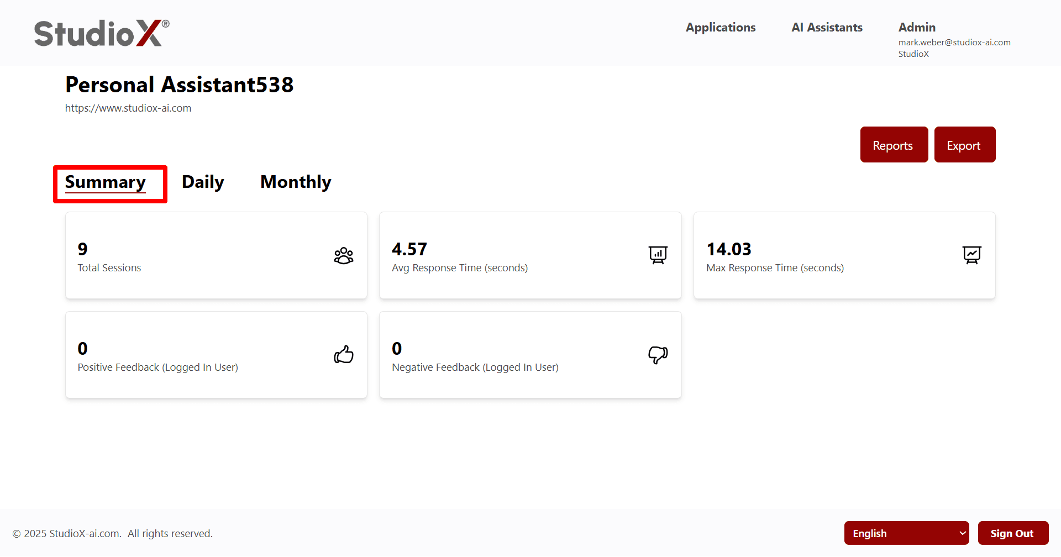Click the Total Sessions people icon

[x=343, y=255]
